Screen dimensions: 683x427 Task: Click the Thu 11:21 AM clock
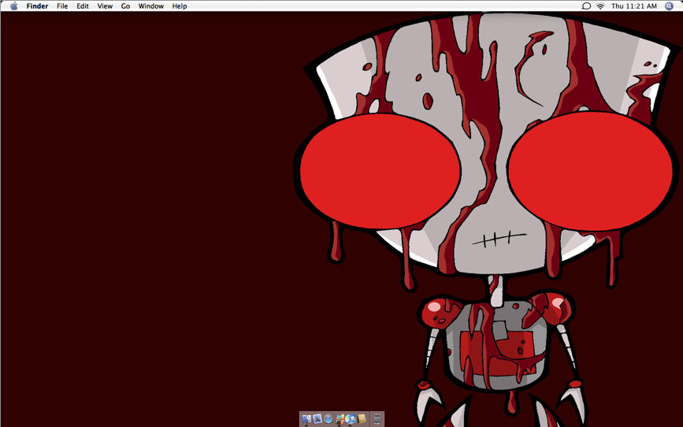634,6
